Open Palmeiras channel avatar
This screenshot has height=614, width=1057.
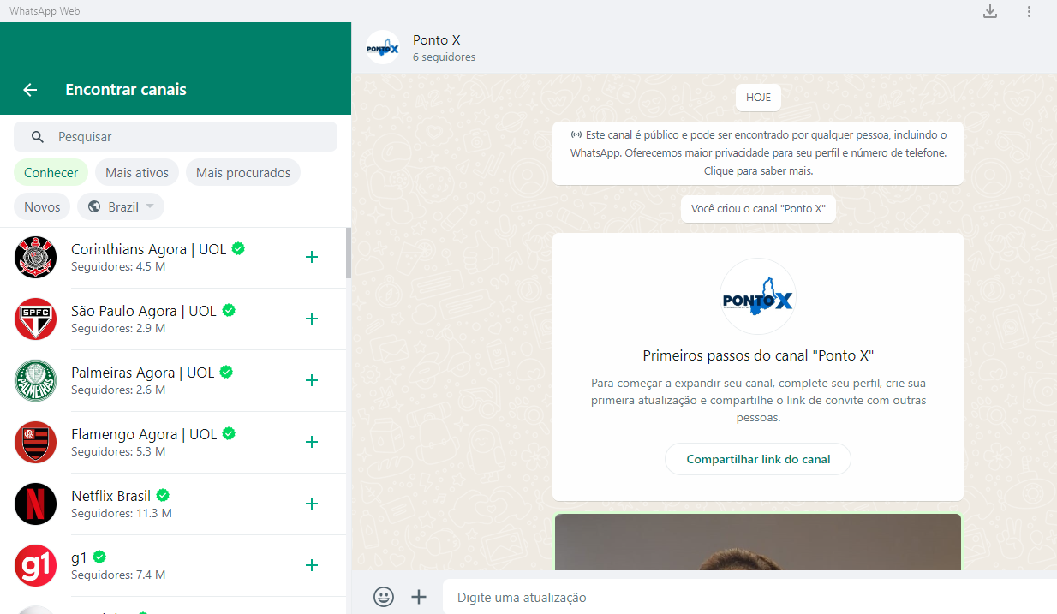35,380
